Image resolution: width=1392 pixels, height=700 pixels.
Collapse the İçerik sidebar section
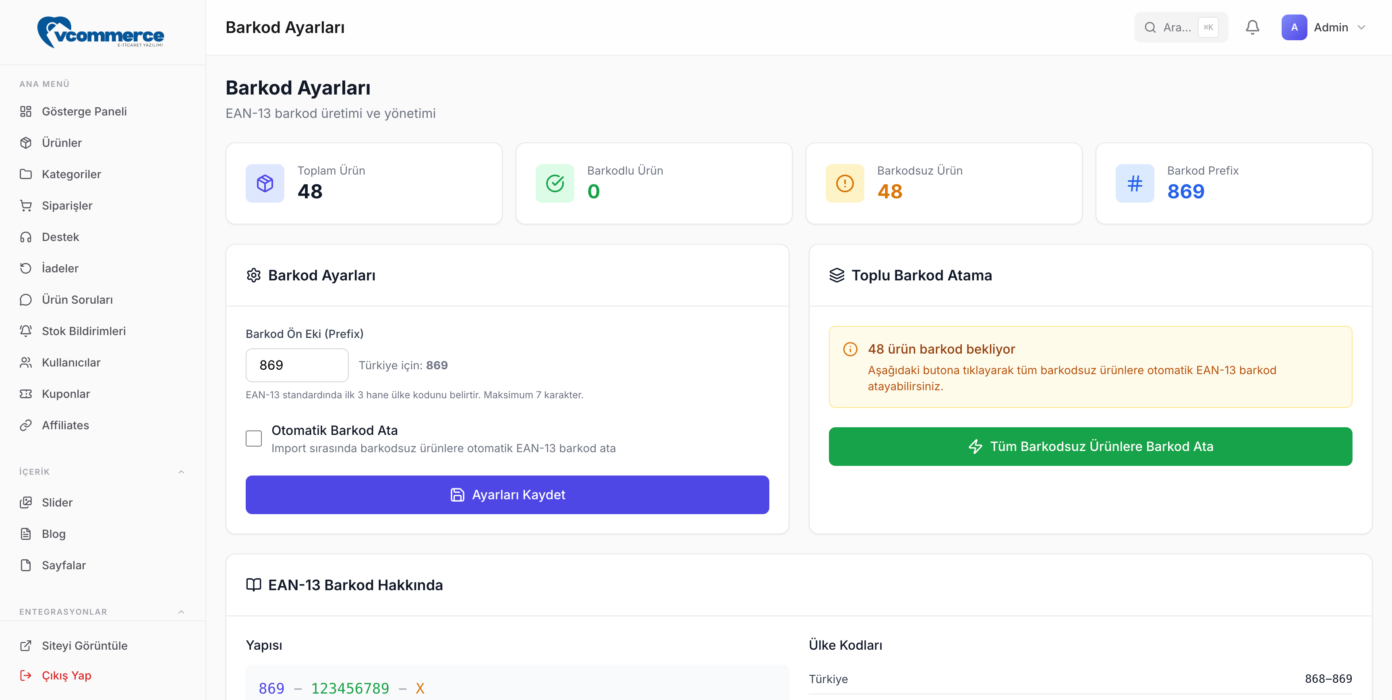pyautogui.click(x=181, y=472)
